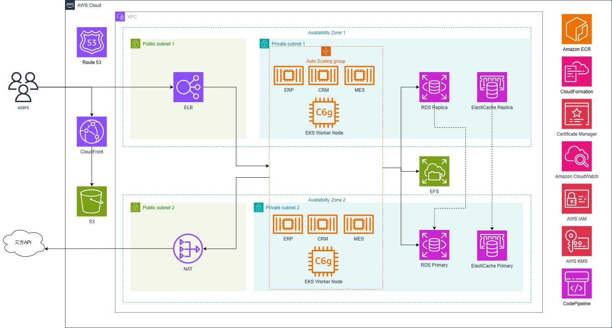
Task: Click the users icon
Action: (x=23, y=87)
